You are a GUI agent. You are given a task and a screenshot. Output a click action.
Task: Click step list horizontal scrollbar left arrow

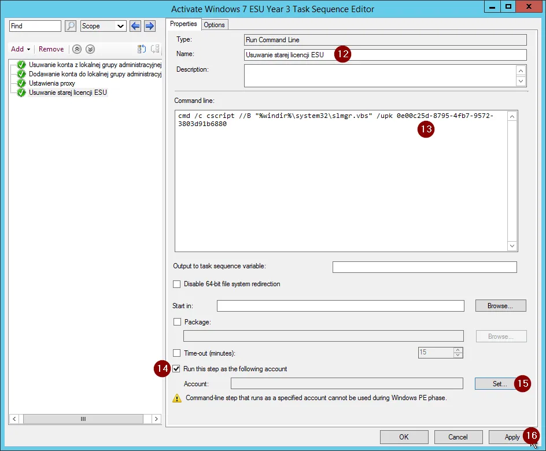(x=14, y=419)
